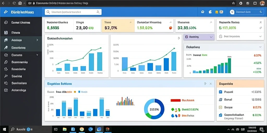
Task: Click the clock icon at top of sidebar
Action: [x=6, y=22]
